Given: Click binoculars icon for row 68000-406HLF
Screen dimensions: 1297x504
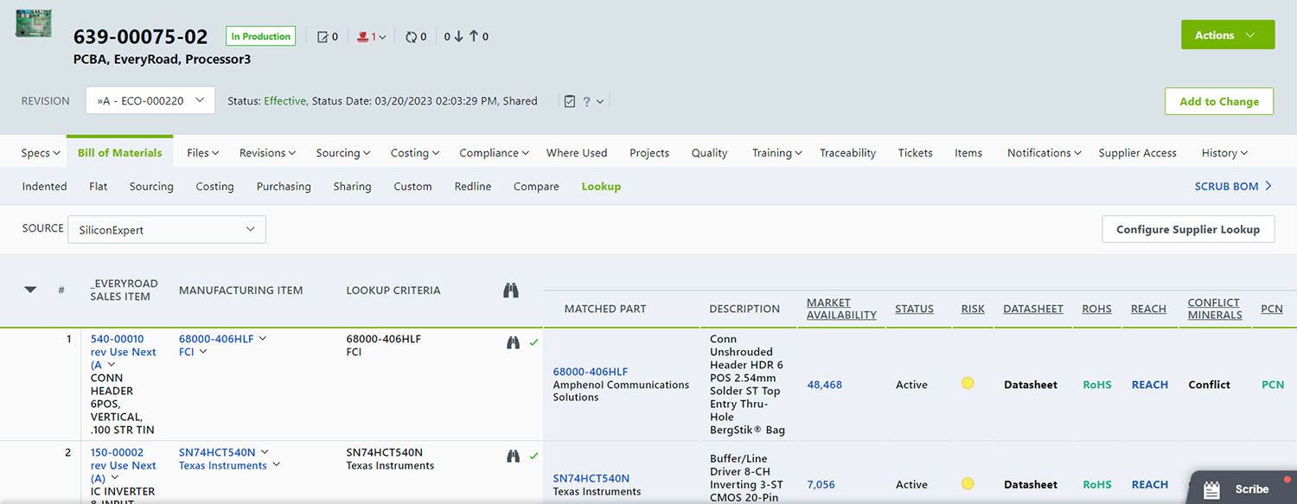Looking at the screenshot, I should point(514,342).
